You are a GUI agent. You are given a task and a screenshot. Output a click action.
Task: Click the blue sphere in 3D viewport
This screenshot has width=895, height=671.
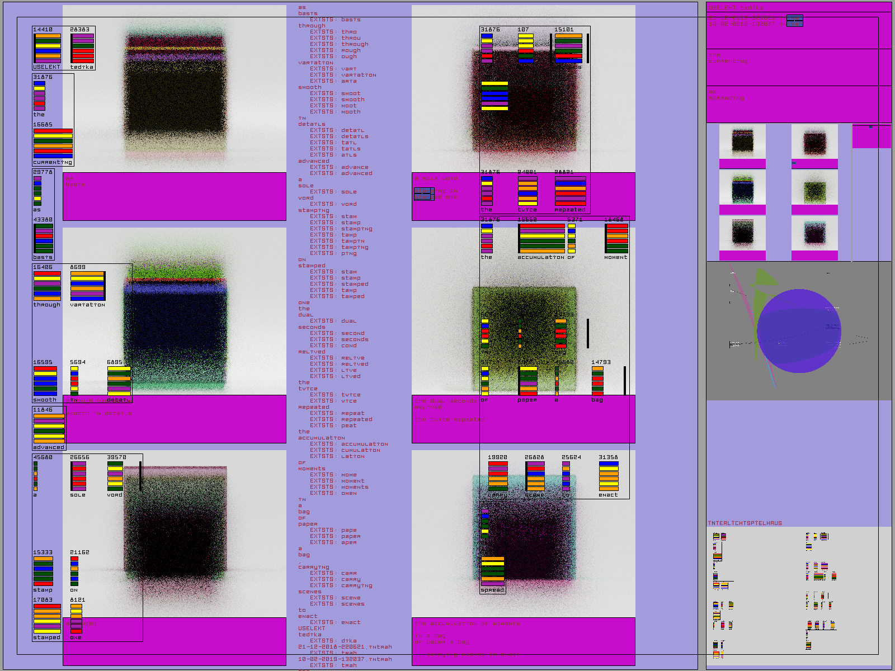pyautogui.click(x=799, y=330)
